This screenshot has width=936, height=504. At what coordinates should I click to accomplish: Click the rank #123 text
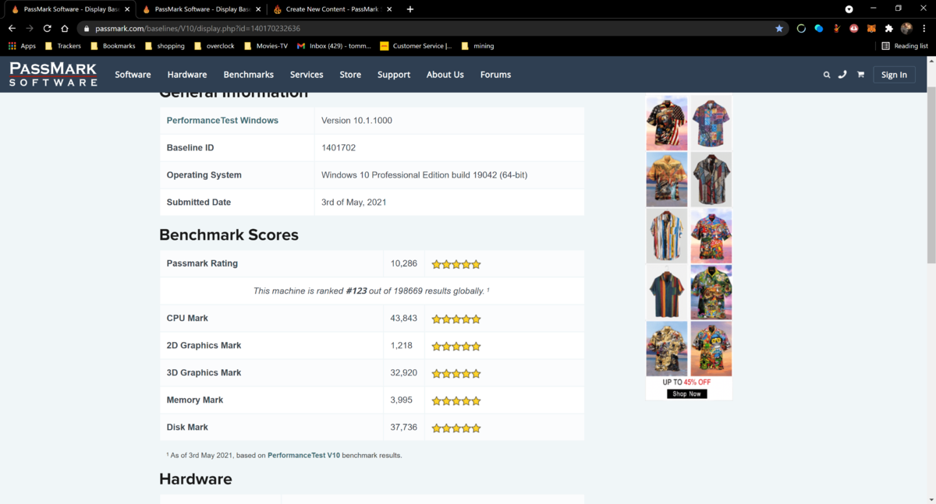click(x=356, y=291)
